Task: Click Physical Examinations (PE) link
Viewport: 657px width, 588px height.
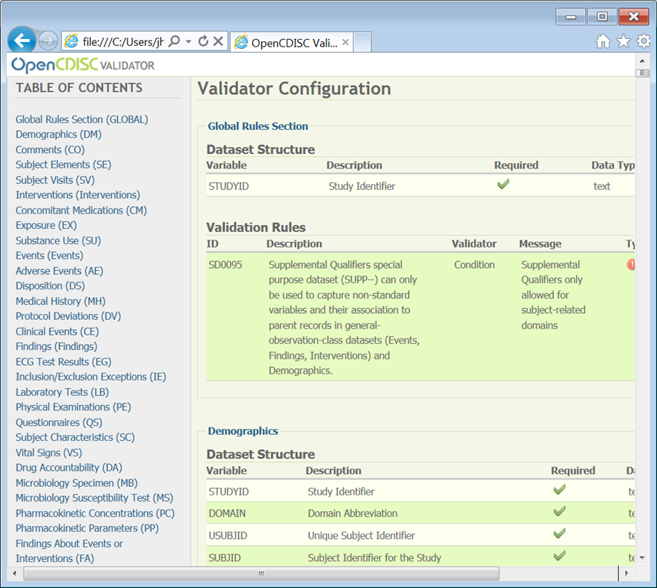Action: point(74,407)
